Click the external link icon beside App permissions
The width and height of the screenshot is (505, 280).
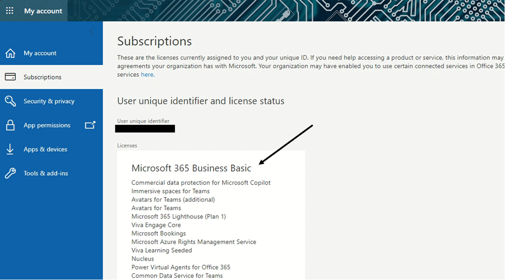[x=90, y=125]
